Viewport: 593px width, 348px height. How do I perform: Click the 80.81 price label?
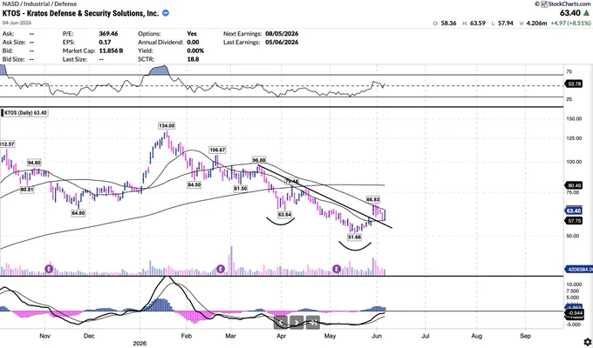(x=27, y=190)
